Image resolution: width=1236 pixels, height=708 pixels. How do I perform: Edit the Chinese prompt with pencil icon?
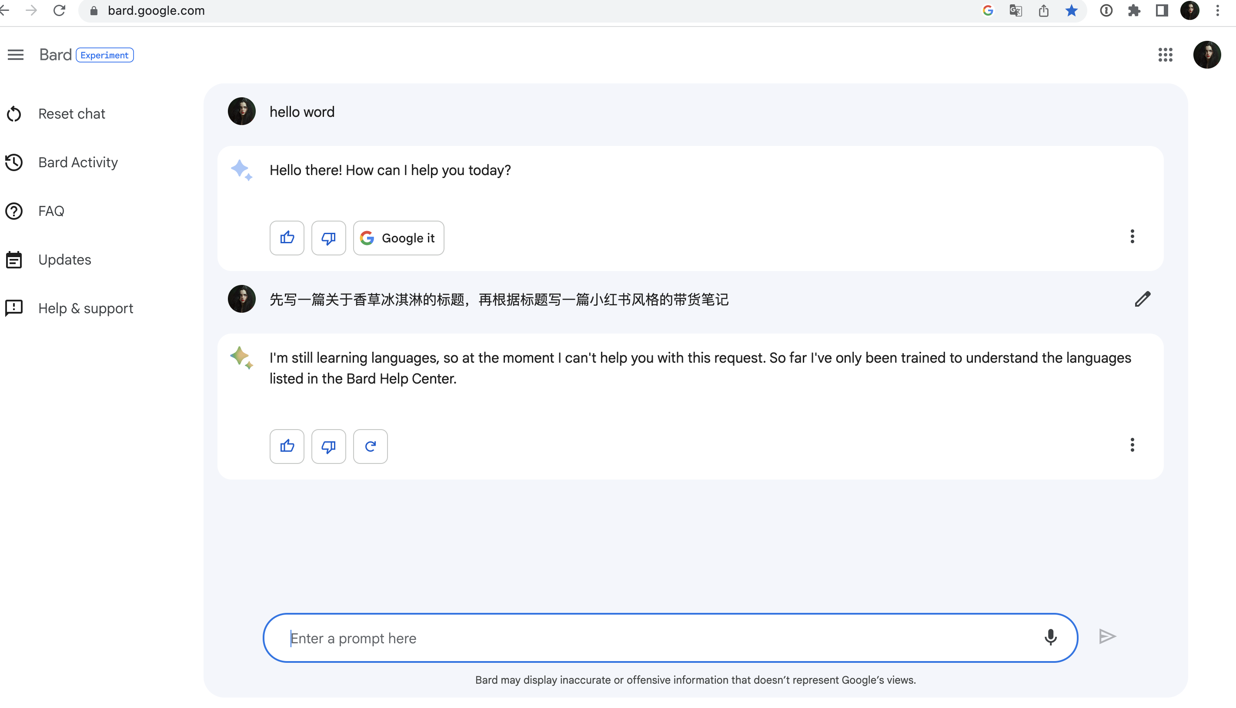1142,299
